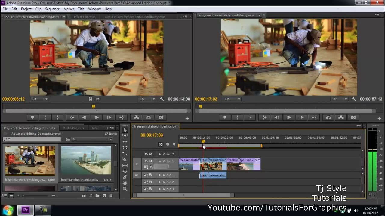Click Source monitor Export Frame camera button
385x216 pixels.
(161, 117)
